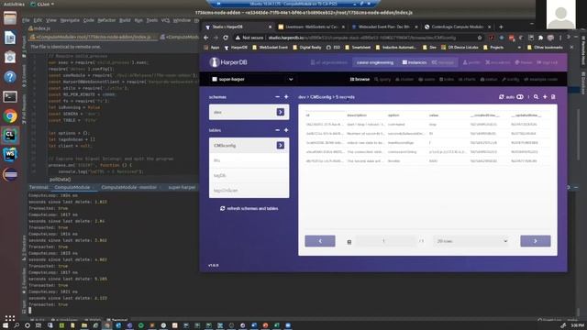Viewport: 587px width, 330px height.
Task: Switch to WebSocket Event Plan Chrome tab
Action: [x=384, y=27]
